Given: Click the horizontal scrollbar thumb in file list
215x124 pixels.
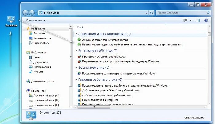Looking at the screenshot, I should 94,107.
